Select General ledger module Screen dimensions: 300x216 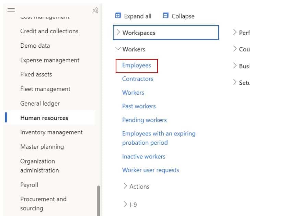[40, 104]
